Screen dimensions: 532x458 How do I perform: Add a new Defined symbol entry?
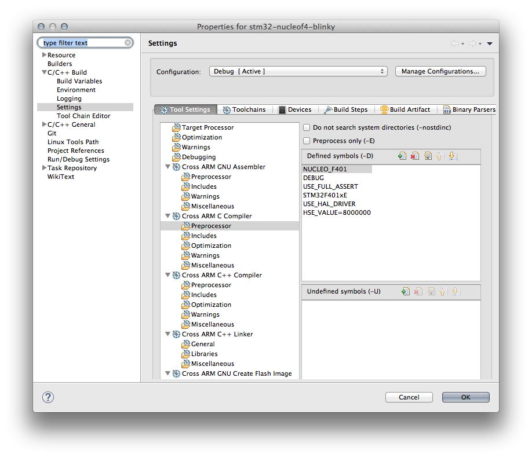402,156
